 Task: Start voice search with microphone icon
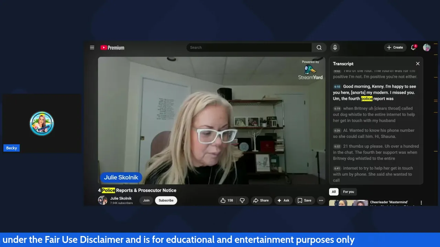pyautogui.click(x=335, y=47)
